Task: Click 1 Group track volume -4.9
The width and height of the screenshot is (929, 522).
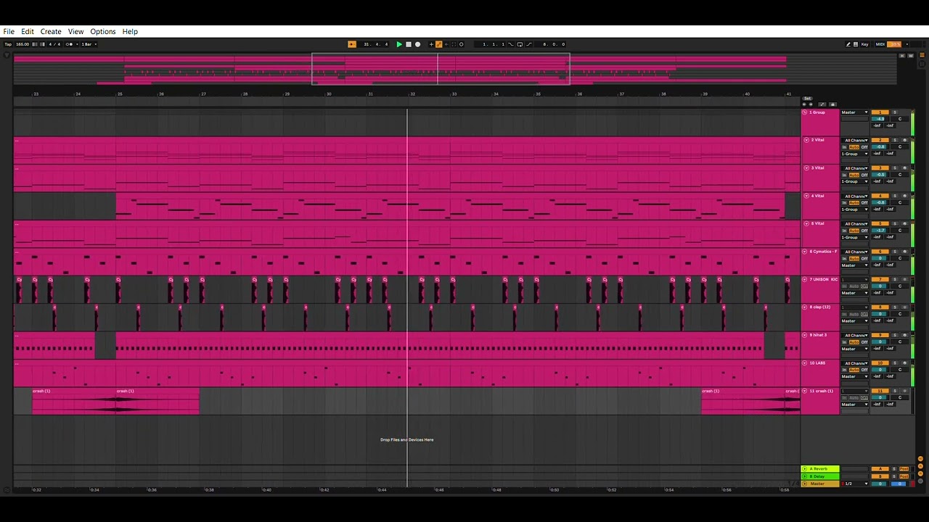Action: click(880, 119)
